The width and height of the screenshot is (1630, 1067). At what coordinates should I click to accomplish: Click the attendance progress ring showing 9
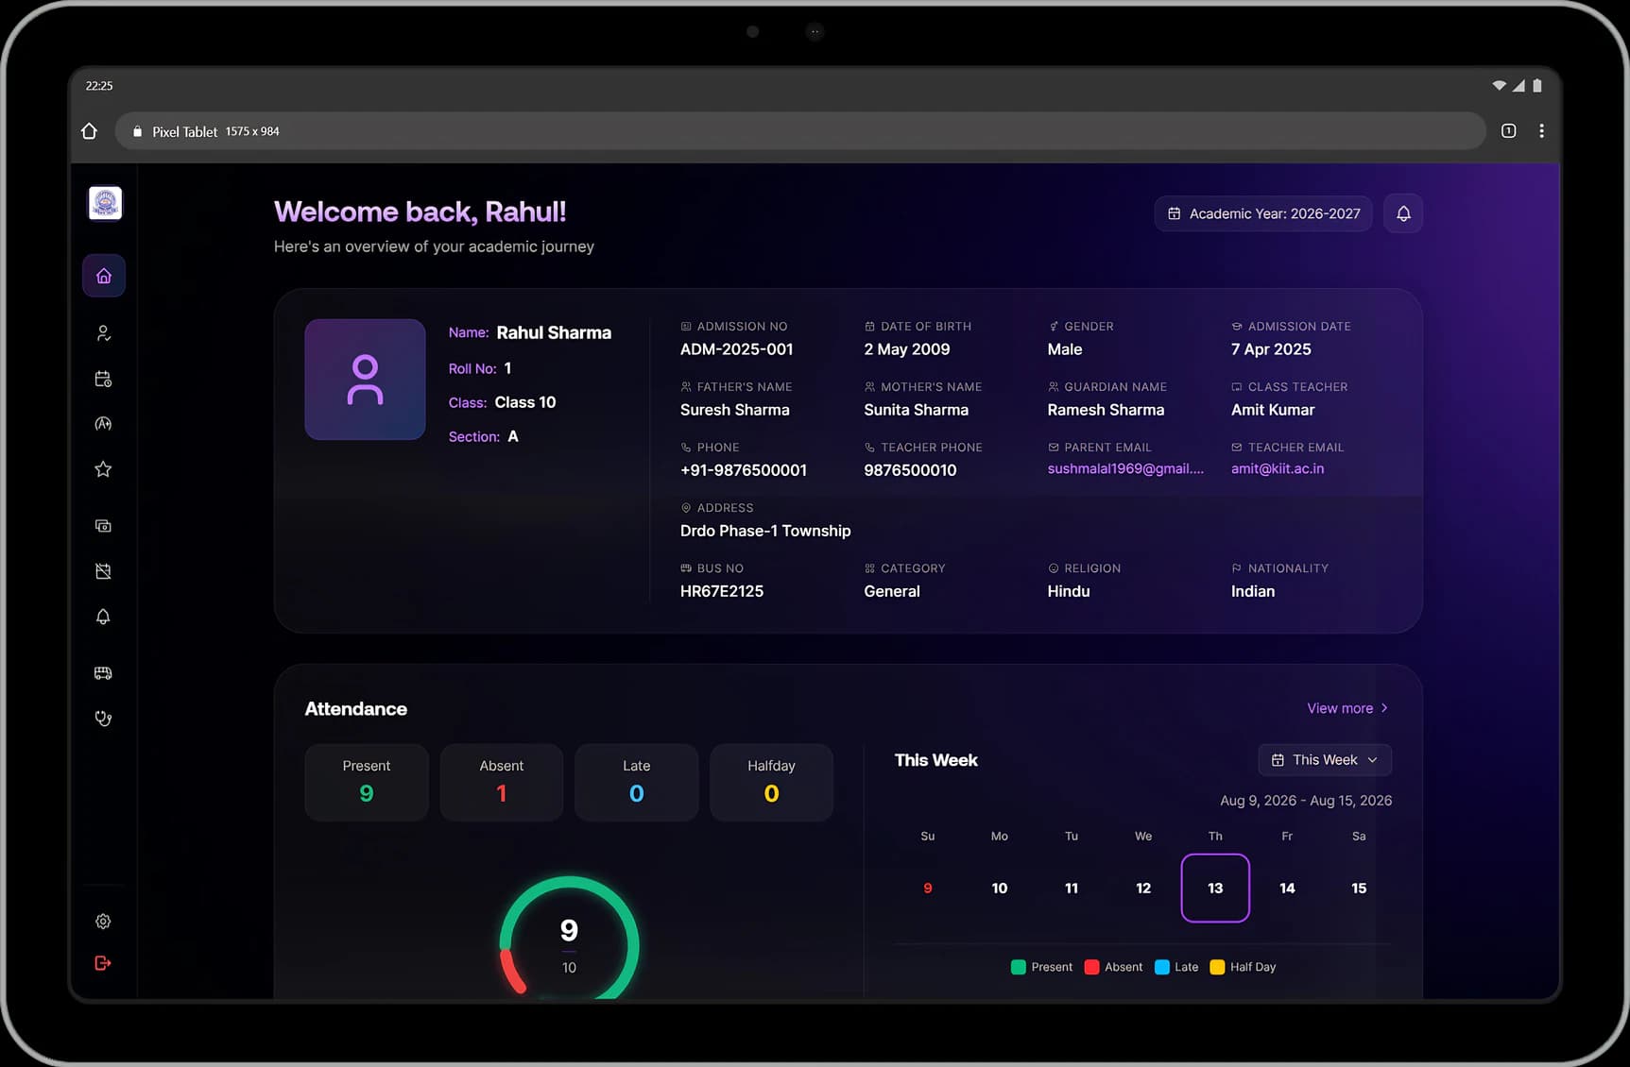coord(569,938)
